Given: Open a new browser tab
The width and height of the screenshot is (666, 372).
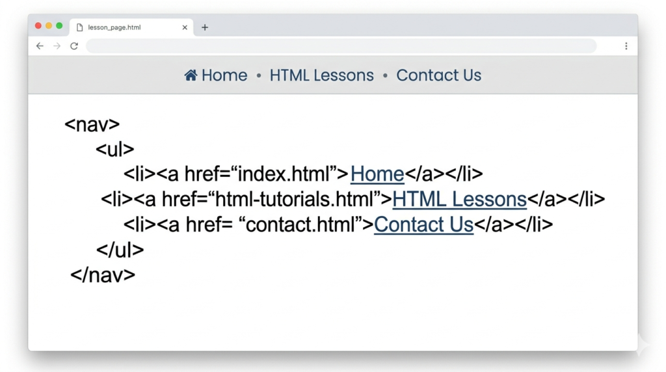Looking at the screenshot, I should coord(205,27).
